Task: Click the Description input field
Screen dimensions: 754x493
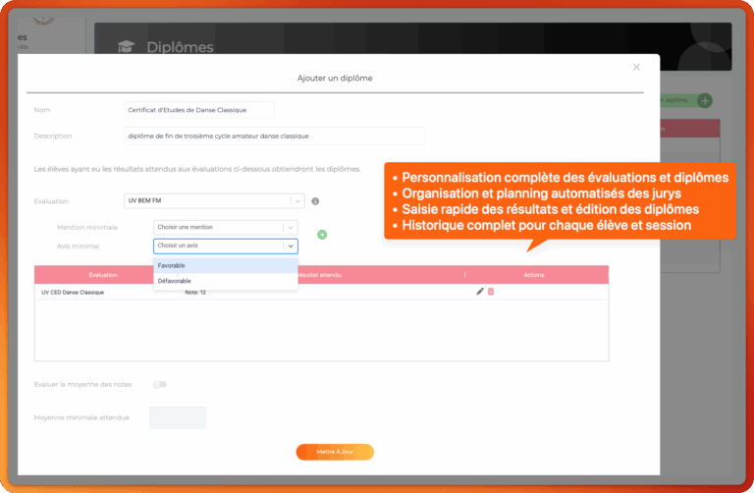Action: click(x=274, y=136)
